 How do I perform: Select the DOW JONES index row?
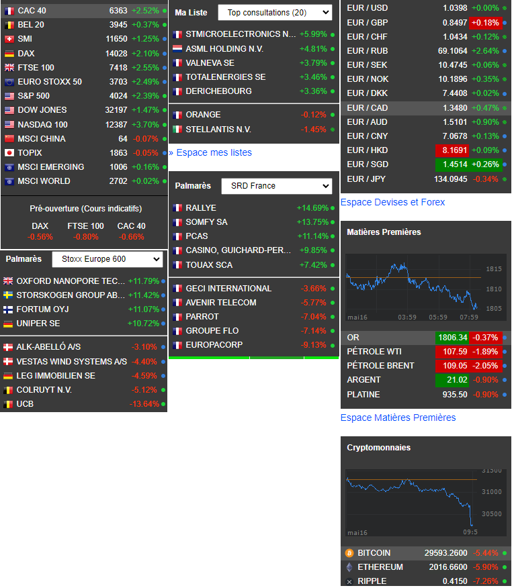point(84,110)
